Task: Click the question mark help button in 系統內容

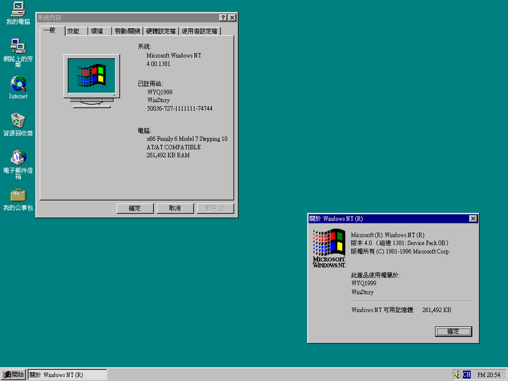Action: coord(223,18)
